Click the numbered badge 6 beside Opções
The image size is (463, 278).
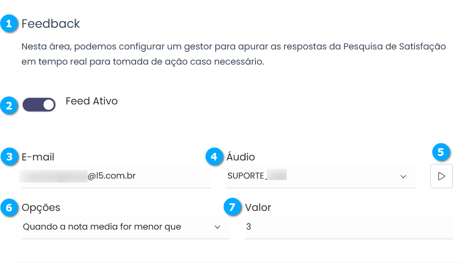pyautogui.click(x=9, y=207)
